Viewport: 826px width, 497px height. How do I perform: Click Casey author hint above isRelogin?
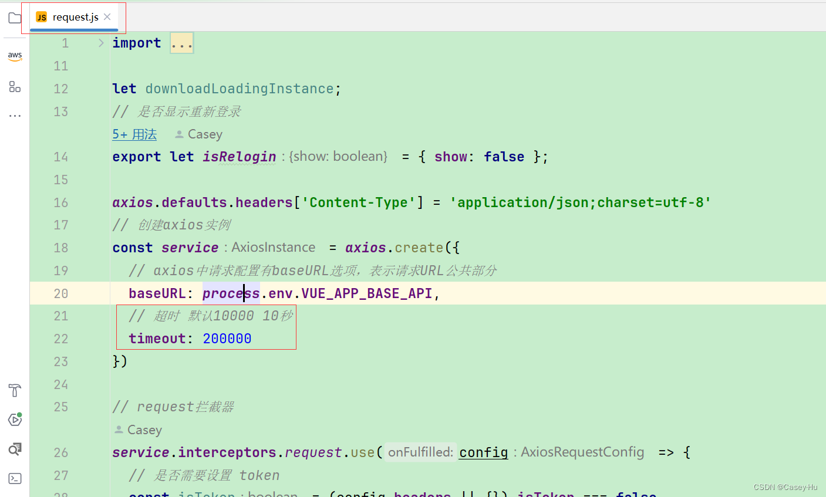coord(199,134)
